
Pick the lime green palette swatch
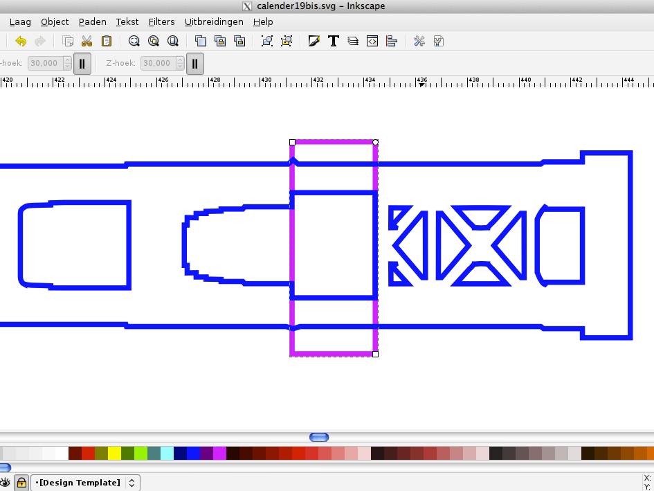140,454
